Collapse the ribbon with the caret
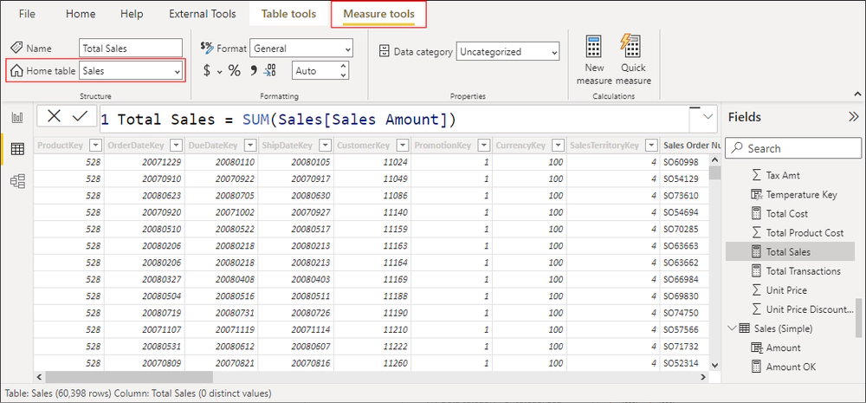Image resolution: width=866 pixels, height=403 pixels. (857, 94)
